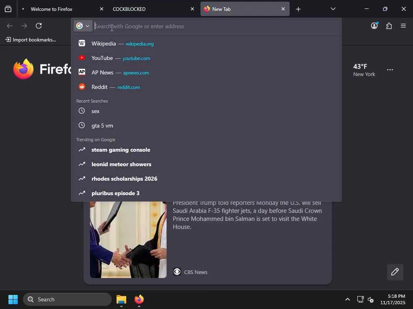Click the YouTube red play favicon
The width and height of the screenshot is (413, 309).
(x=82, y=58)
